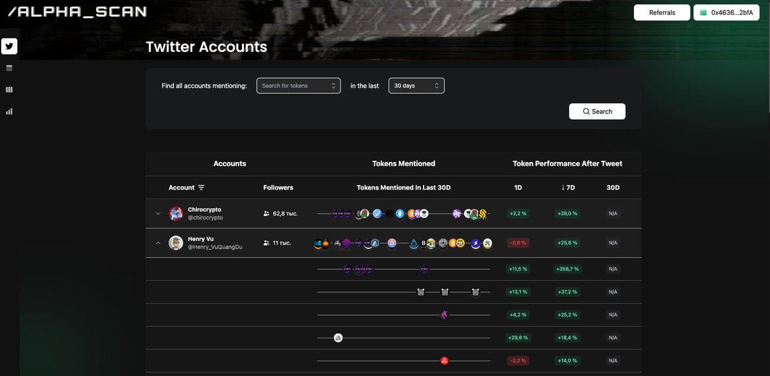Collapse the Henry Vu account row
This screenshot has width=770, height=376.
[x=158, y=243]
